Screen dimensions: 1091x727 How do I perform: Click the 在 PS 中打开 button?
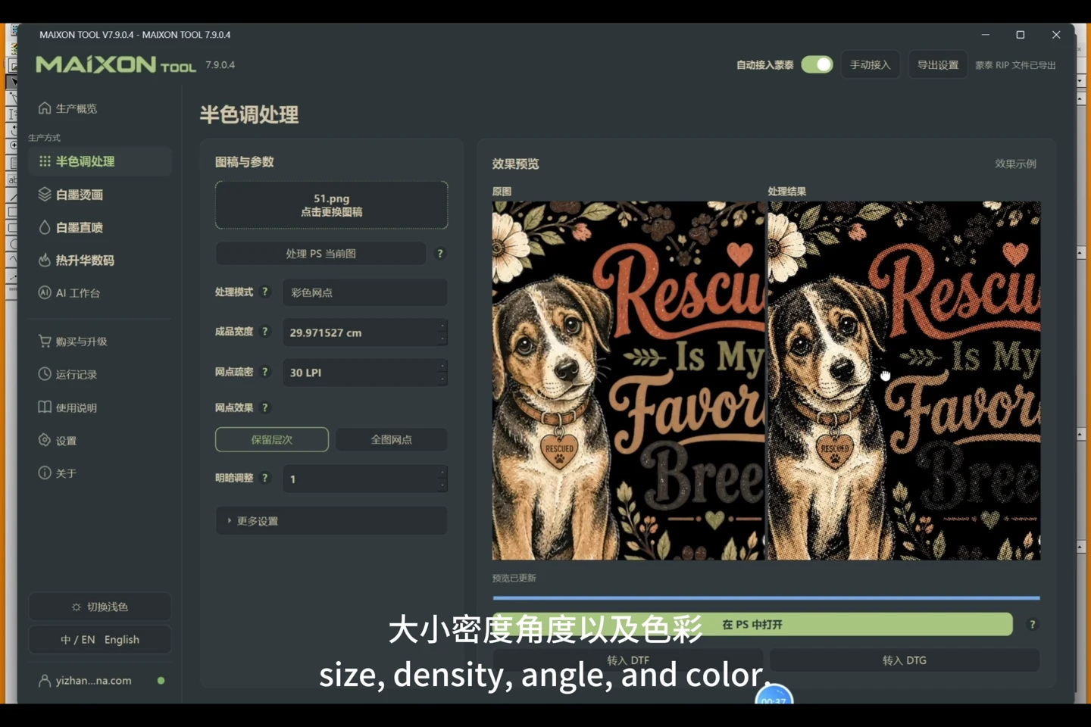tap(752, 624)
